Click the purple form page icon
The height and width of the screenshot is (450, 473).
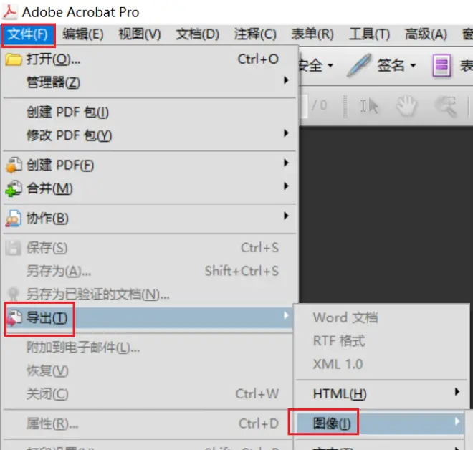441,65
